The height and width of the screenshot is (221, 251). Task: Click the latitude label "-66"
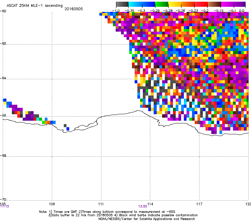pos(3,115)
